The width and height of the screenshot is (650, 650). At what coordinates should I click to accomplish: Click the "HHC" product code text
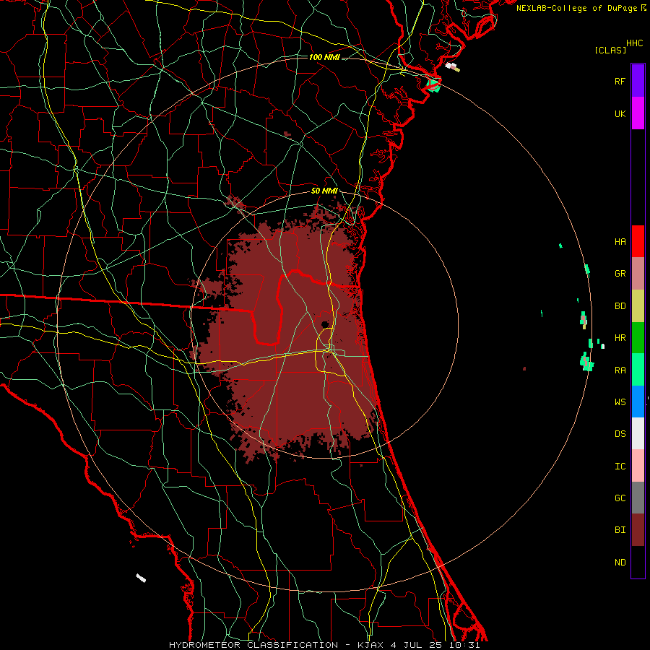(634, 43)
